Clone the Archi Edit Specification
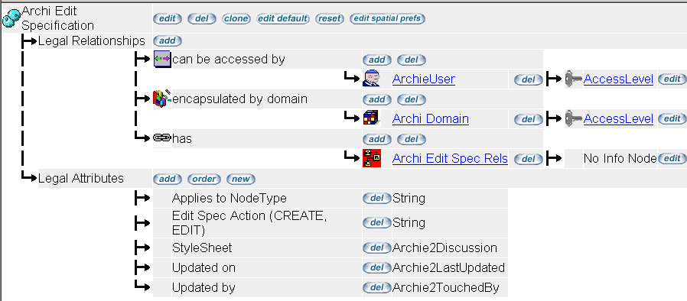Screen dimensions: 687x301 coord(236,19)
